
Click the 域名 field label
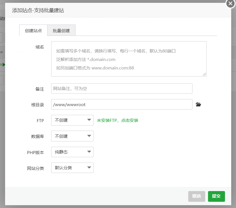[x=40, y=47]
